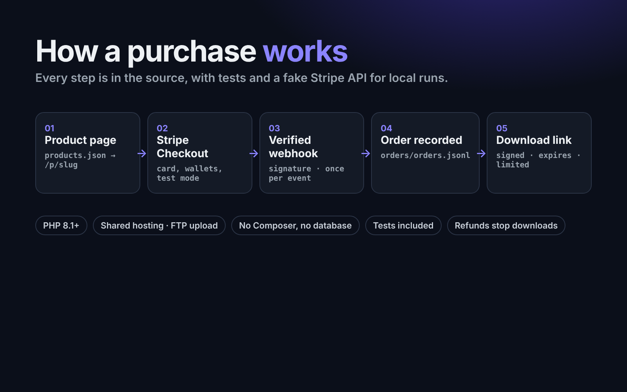Click the step number "04"

(x=386, y=128)
